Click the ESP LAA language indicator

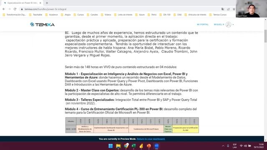tap(234, 146)
